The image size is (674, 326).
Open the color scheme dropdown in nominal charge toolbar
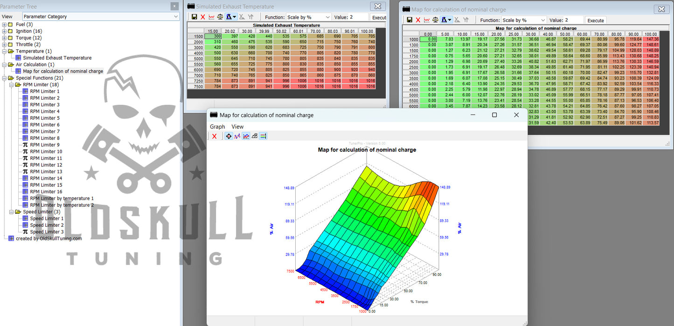click(447, 20)
